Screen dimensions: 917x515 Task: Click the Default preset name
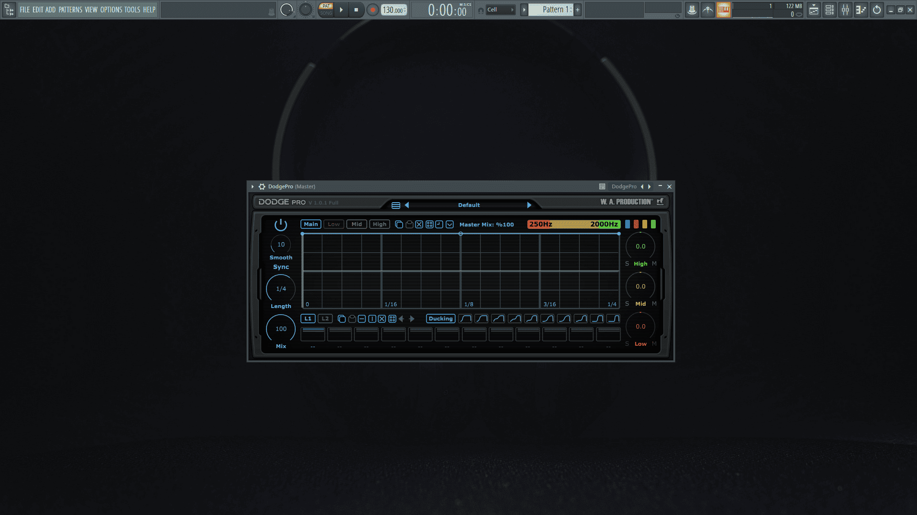pyautogui.click(x=469, y=205)
